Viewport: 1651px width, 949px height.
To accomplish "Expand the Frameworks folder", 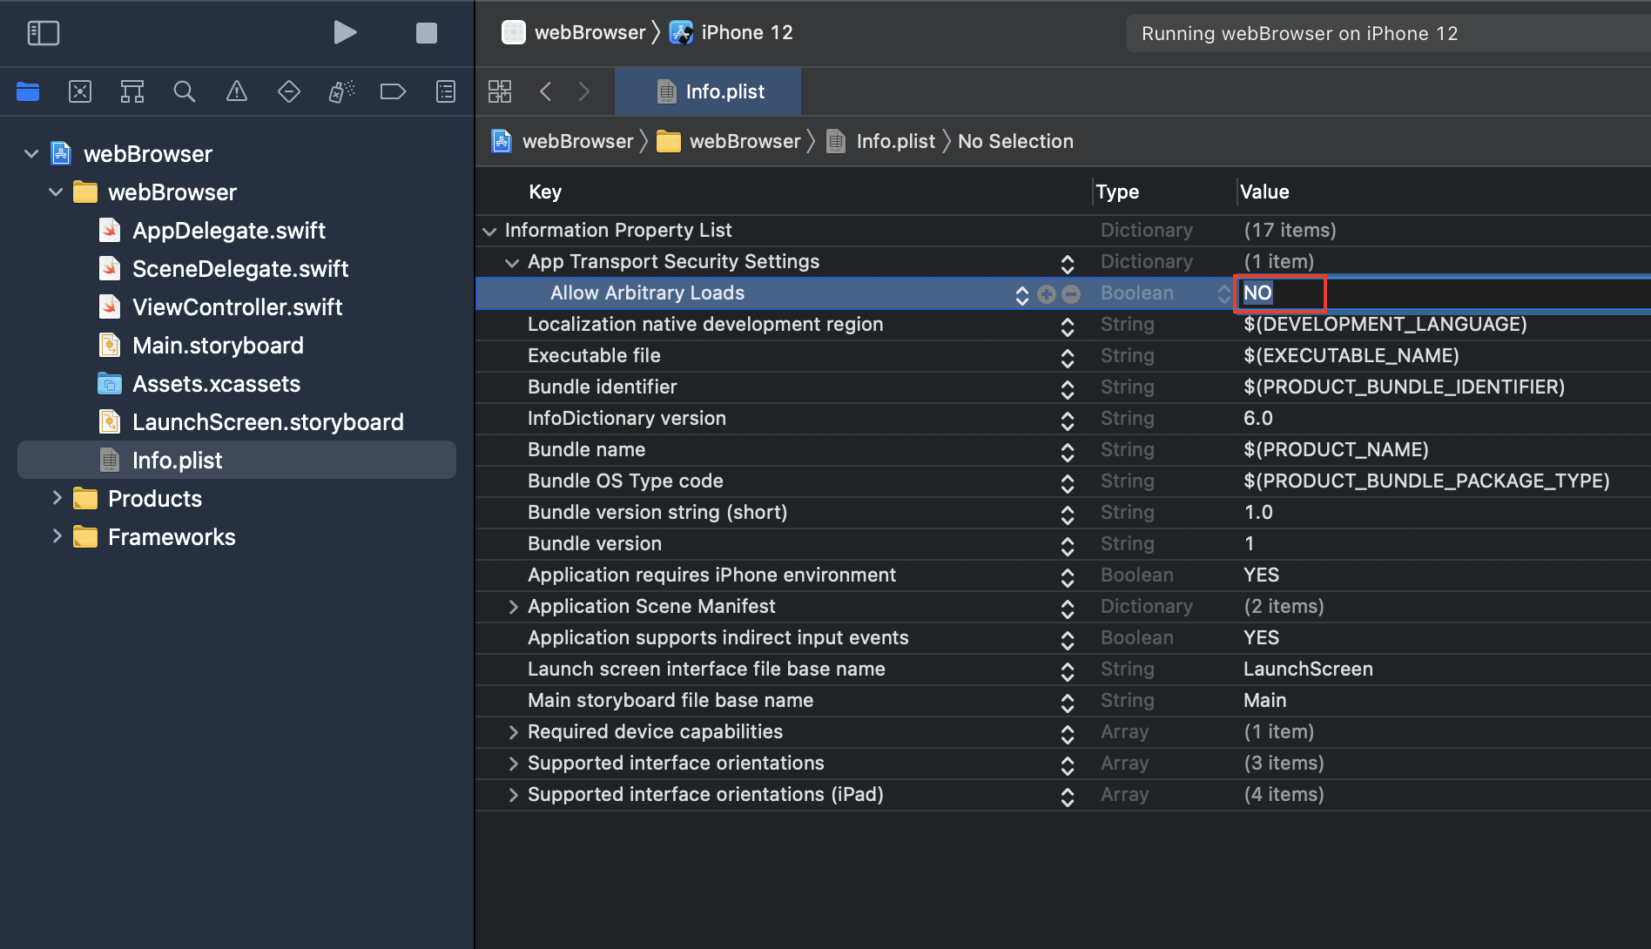I will pos(57,537).
